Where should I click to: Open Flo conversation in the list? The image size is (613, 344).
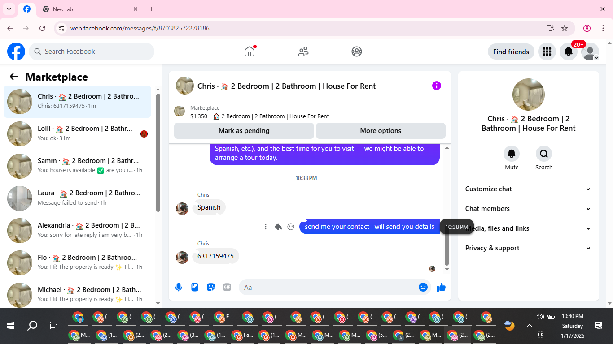click(x=77, y=262)
